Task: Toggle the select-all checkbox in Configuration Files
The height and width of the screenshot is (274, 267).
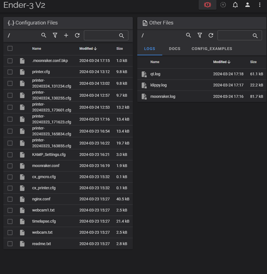Action: pyautogui.click(x=10, y=48)
